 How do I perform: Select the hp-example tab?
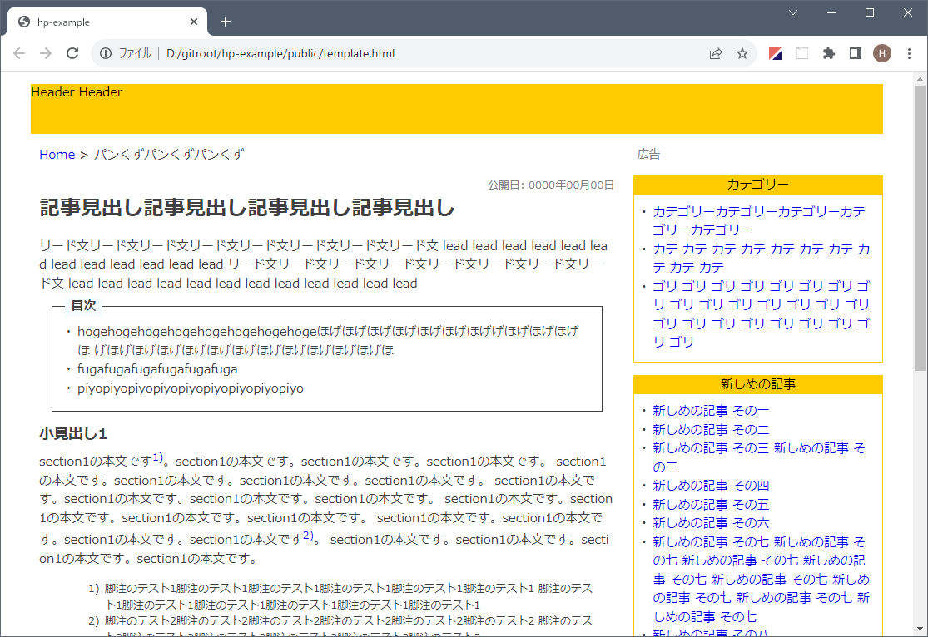100,22
